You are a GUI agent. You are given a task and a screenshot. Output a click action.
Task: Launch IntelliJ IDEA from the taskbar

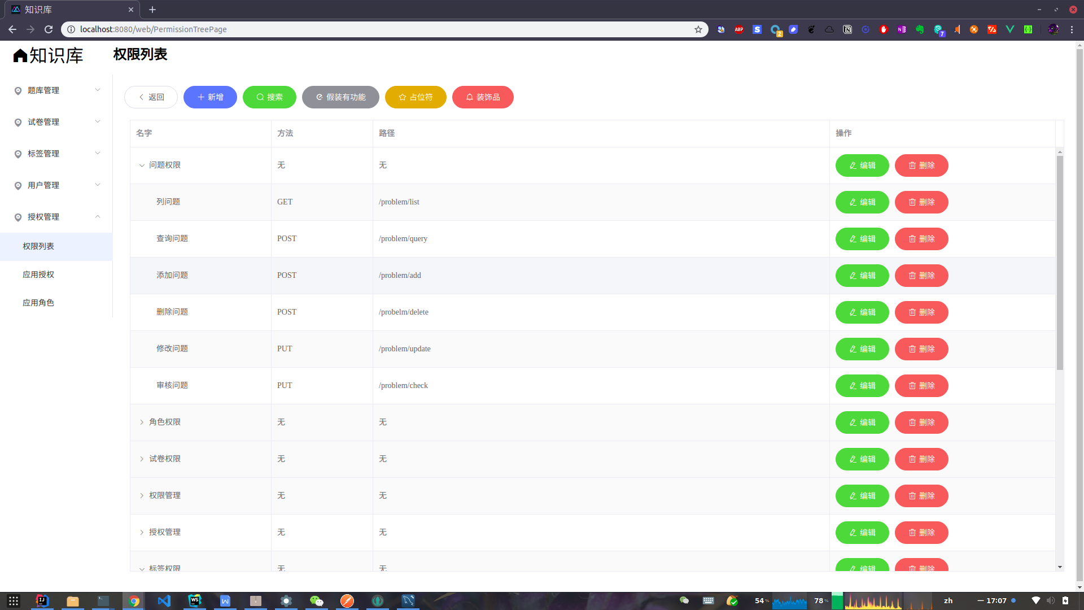click(x=42, y=600)
